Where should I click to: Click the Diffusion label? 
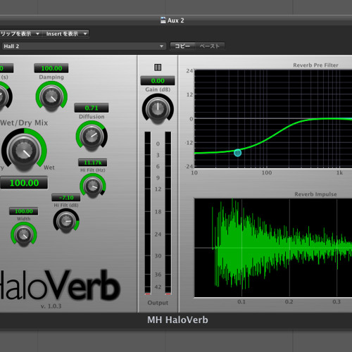click(x=92, y=117)
